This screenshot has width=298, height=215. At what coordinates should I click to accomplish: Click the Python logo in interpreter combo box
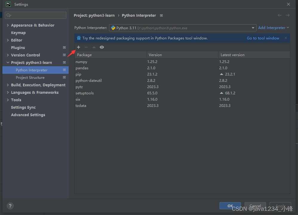(113, 28)
